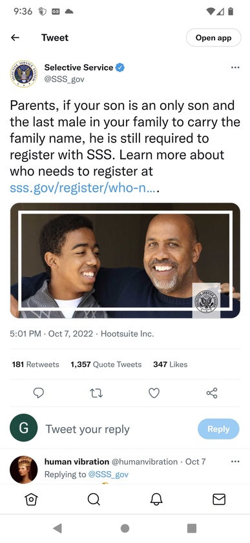Tap the retweet arrows icon
The image size is (250, 543).
96,393
